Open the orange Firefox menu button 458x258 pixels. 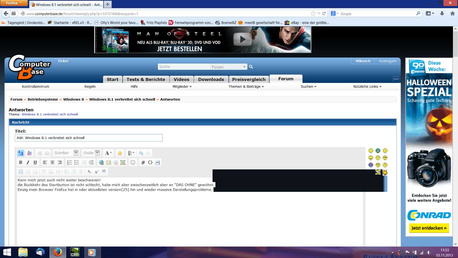pyautogui.click(x=14, y=3)
